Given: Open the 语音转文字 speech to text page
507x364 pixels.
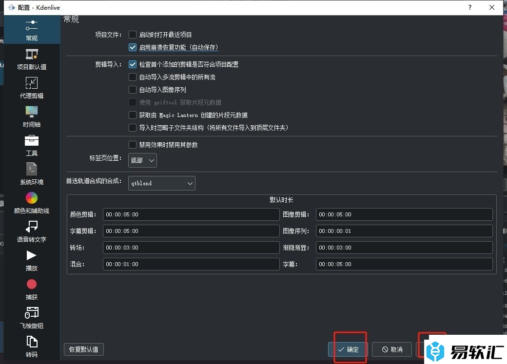Looking at the screenshot, I should [32, 232].
